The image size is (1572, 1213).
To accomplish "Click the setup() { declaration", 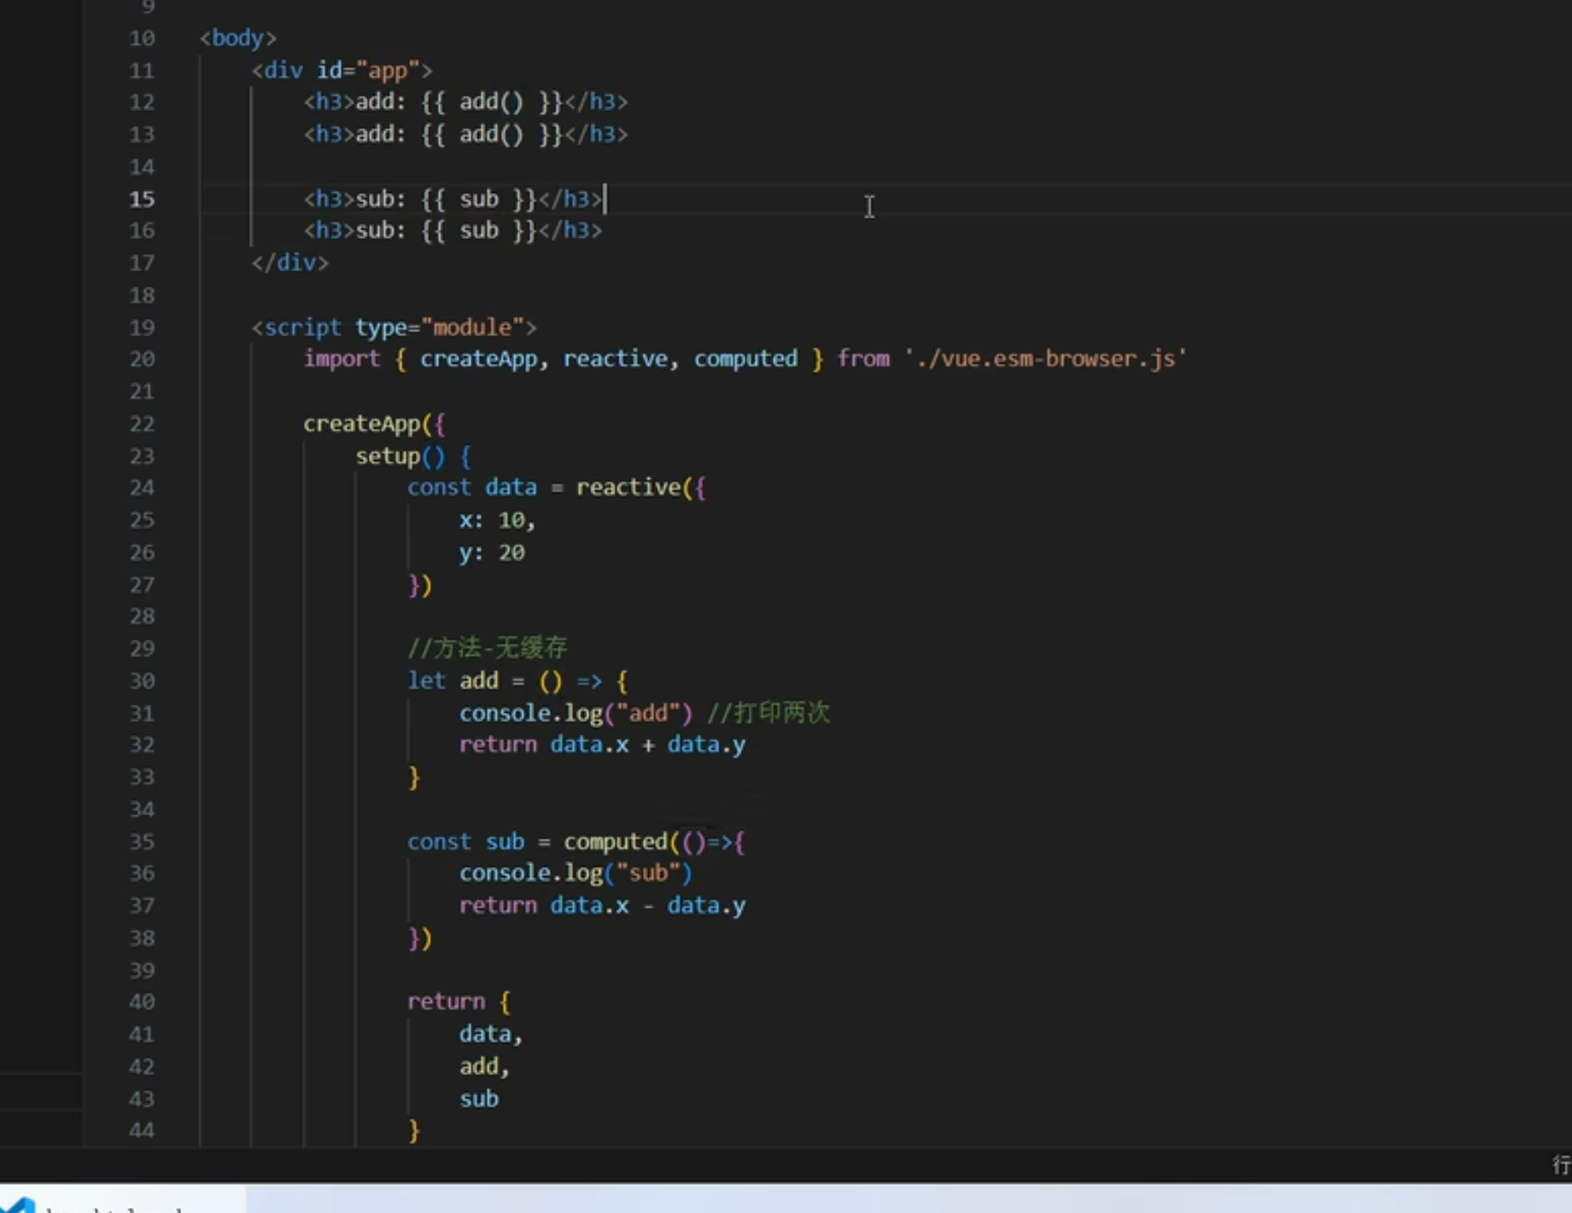I will click(413, 456).
